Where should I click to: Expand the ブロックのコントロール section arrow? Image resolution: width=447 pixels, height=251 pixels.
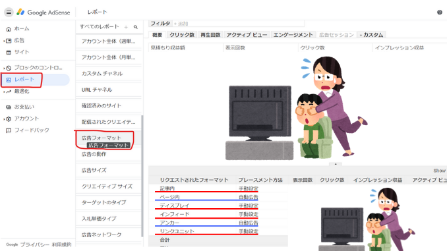coord(4,69)
